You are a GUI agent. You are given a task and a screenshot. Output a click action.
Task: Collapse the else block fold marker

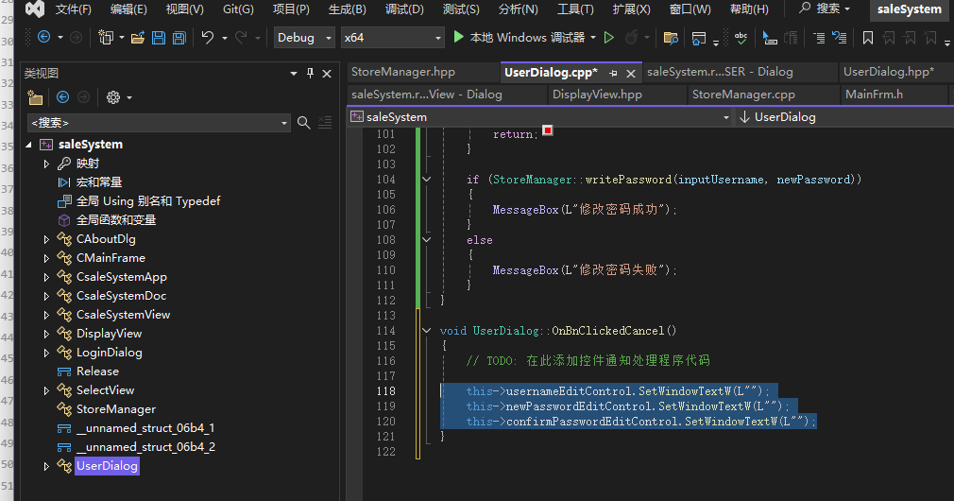point(426,240)
